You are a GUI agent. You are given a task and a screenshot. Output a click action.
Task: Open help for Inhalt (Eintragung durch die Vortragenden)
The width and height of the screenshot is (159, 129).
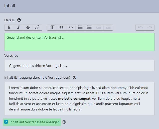click(75, 77)
